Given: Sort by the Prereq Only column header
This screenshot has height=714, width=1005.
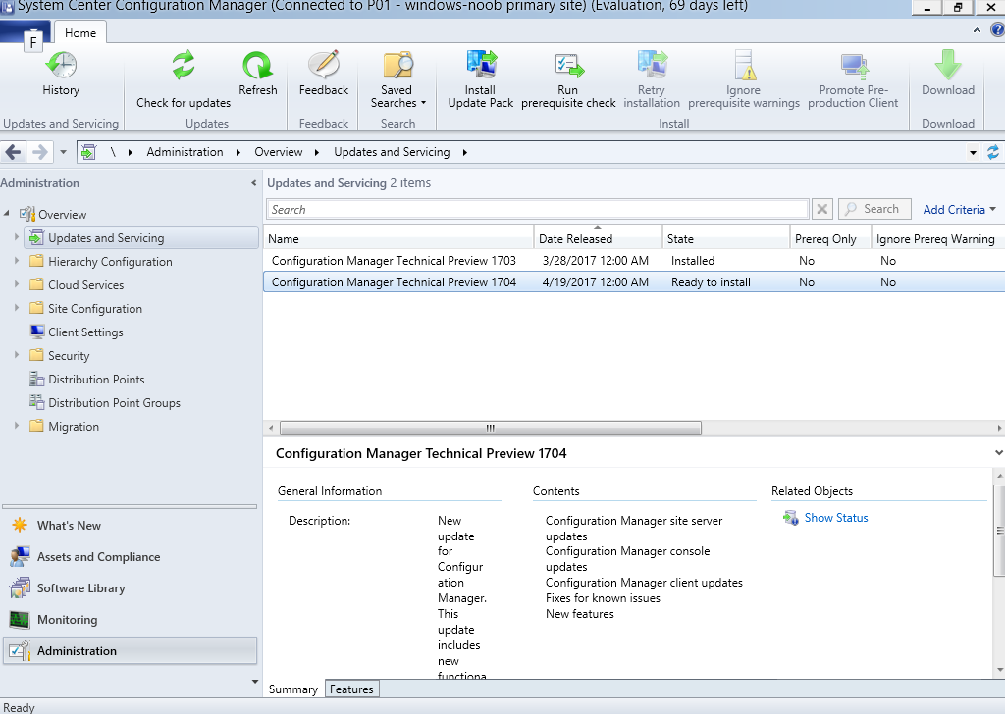Looking at the screenshot, I should [x=830, y=239].
